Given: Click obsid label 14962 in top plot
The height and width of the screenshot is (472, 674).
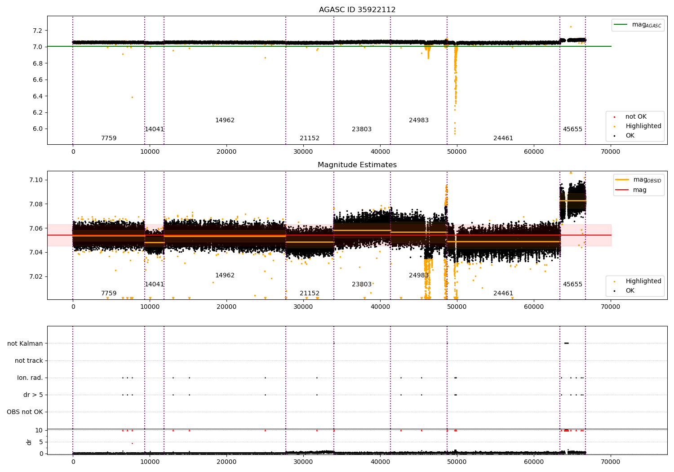Looking at the screenshot, I should (x=225, y=120).
